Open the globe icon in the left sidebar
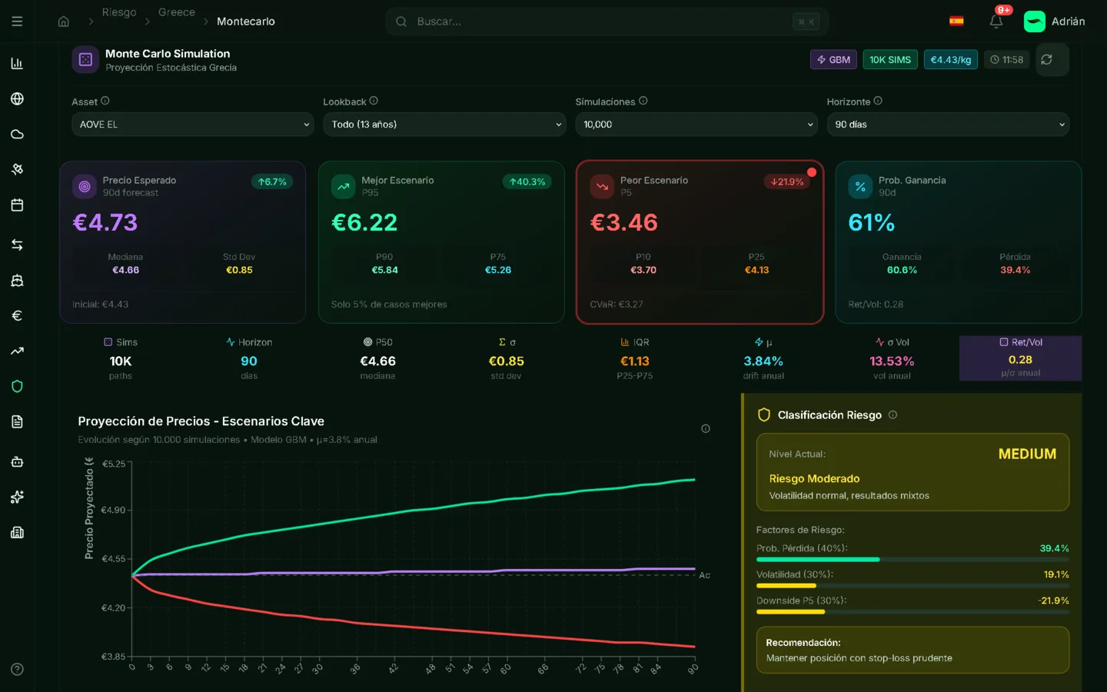 pos(17,98)
